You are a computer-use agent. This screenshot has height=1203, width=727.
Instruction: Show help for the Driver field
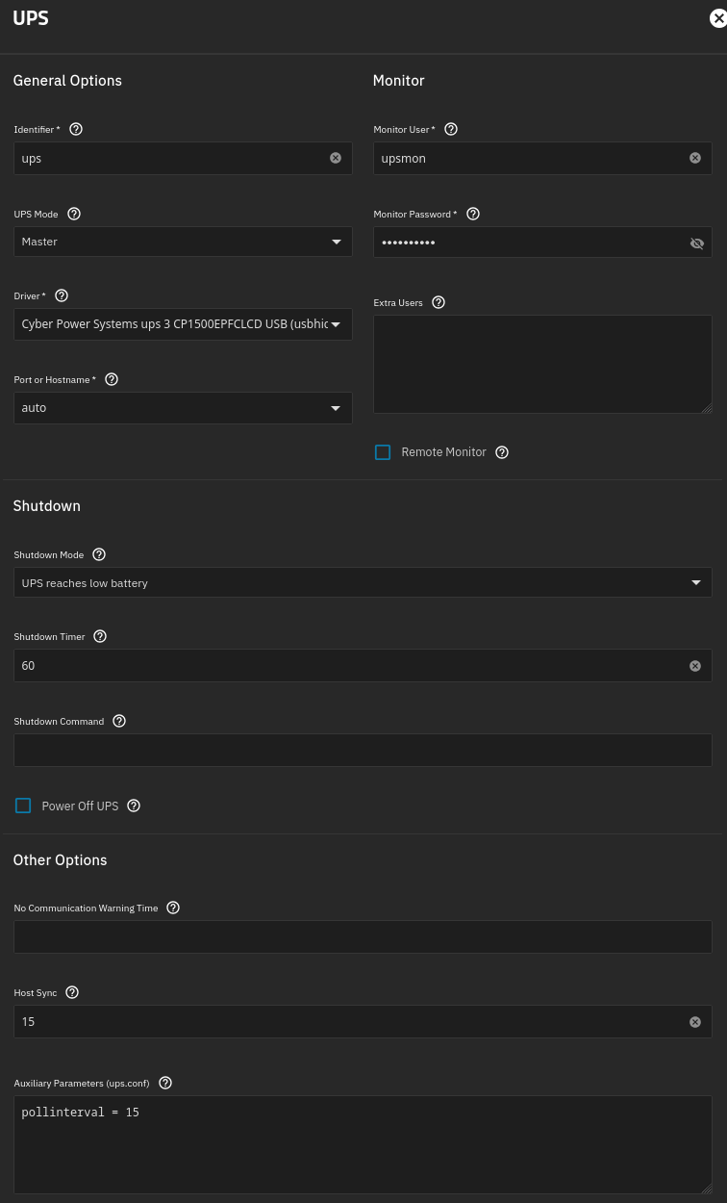click(62, 295)
